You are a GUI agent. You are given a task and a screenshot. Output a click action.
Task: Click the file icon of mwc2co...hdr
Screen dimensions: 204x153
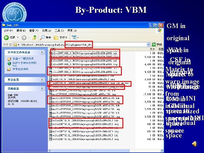50,105
